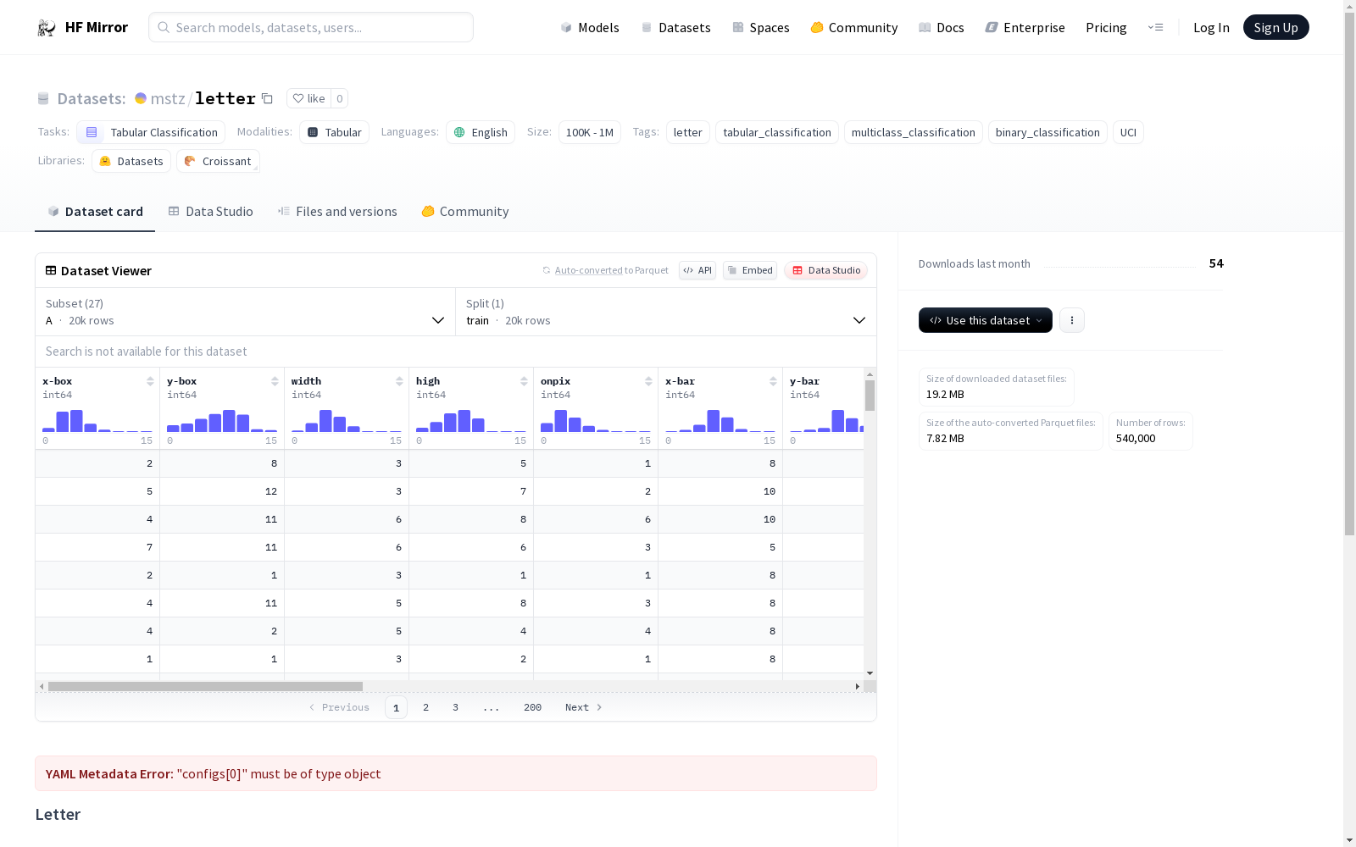Viewport: 1356px width, 847px height.
Task: Click the table vertical scrollbar thumb
Action: 870,396
